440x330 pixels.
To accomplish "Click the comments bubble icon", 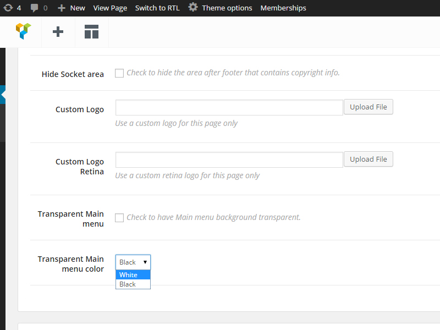I will tap(35, 8).
